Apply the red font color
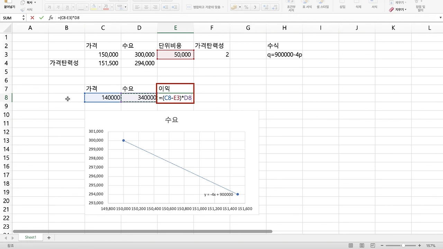 click(x=106, y=7)
